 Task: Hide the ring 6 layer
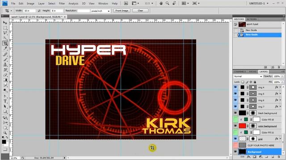[x=236, y=100]
